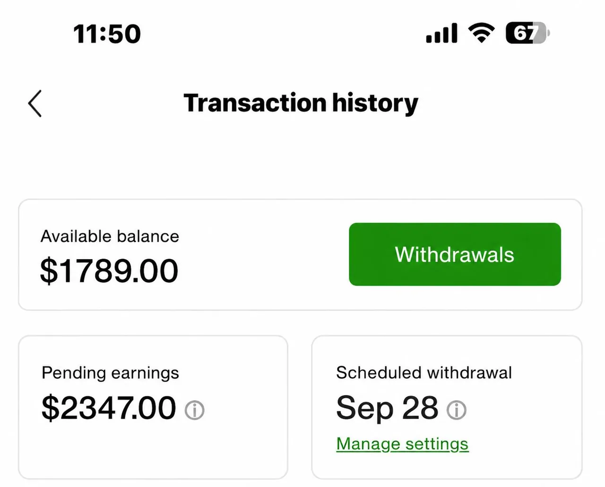Select the $1789.00 available balance amount

109,271
